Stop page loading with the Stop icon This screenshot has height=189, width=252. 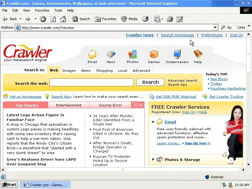43,19
